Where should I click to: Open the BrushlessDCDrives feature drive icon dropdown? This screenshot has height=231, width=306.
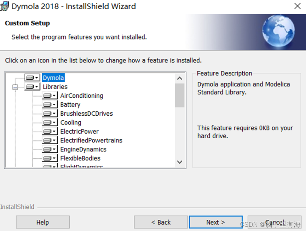[x=50, y=114]
